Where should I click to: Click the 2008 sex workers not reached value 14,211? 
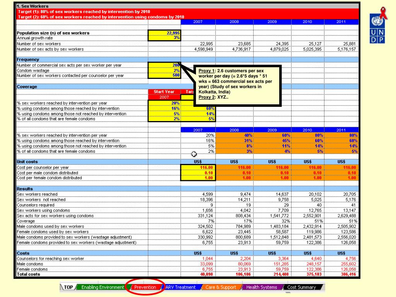[x=244, y=200]
